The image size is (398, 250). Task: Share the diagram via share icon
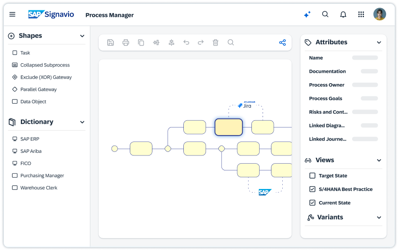pos(282,42)
